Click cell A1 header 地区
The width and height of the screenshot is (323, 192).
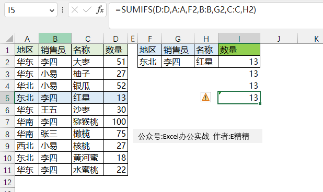[27, 50]
